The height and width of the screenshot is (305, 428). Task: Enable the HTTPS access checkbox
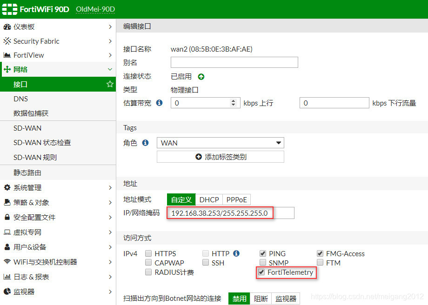[148, 253]
